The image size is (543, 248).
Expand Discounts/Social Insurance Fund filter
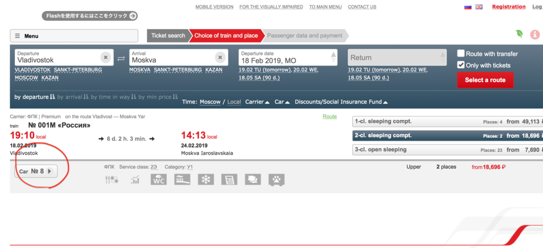pyautogui.click(x=341, y=102)
